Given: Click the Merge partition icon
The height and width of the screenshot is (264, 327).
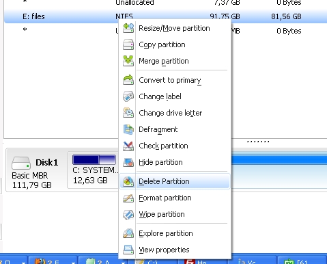Looking at the screenshot, I should coord(128,61).
